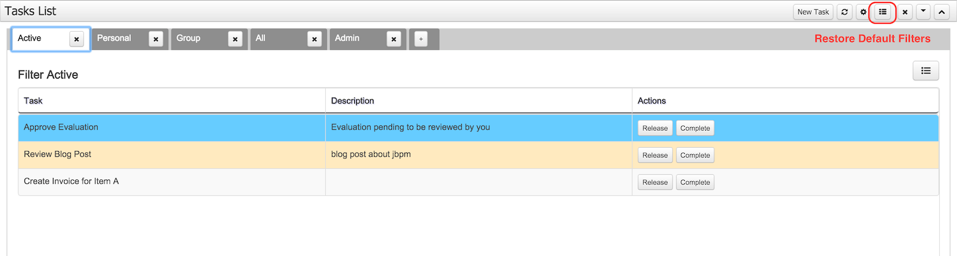Click the X icon in header toolbar

(x=905, y=12)
